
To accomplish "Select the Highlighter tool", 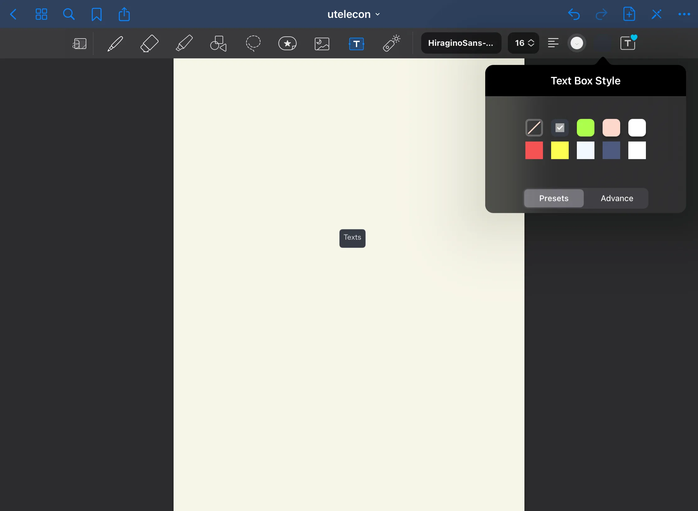I will (x=184, y=43).
